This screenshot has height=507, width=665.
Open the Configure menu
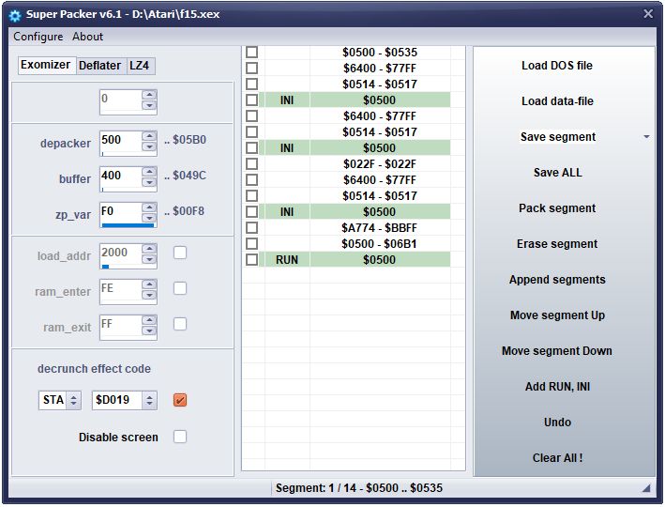38,37
